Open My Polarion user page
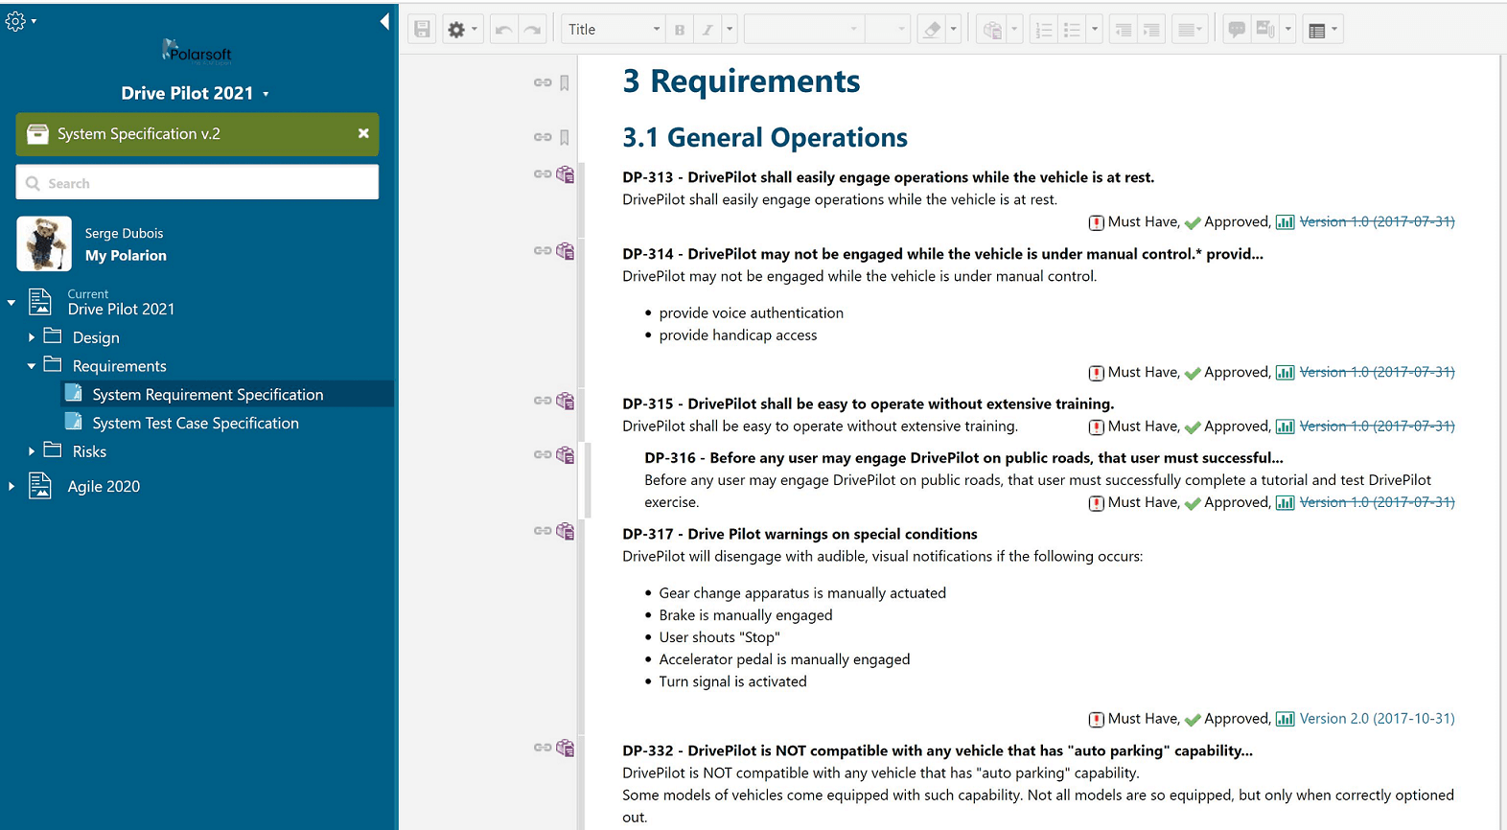 coord(126,255)
